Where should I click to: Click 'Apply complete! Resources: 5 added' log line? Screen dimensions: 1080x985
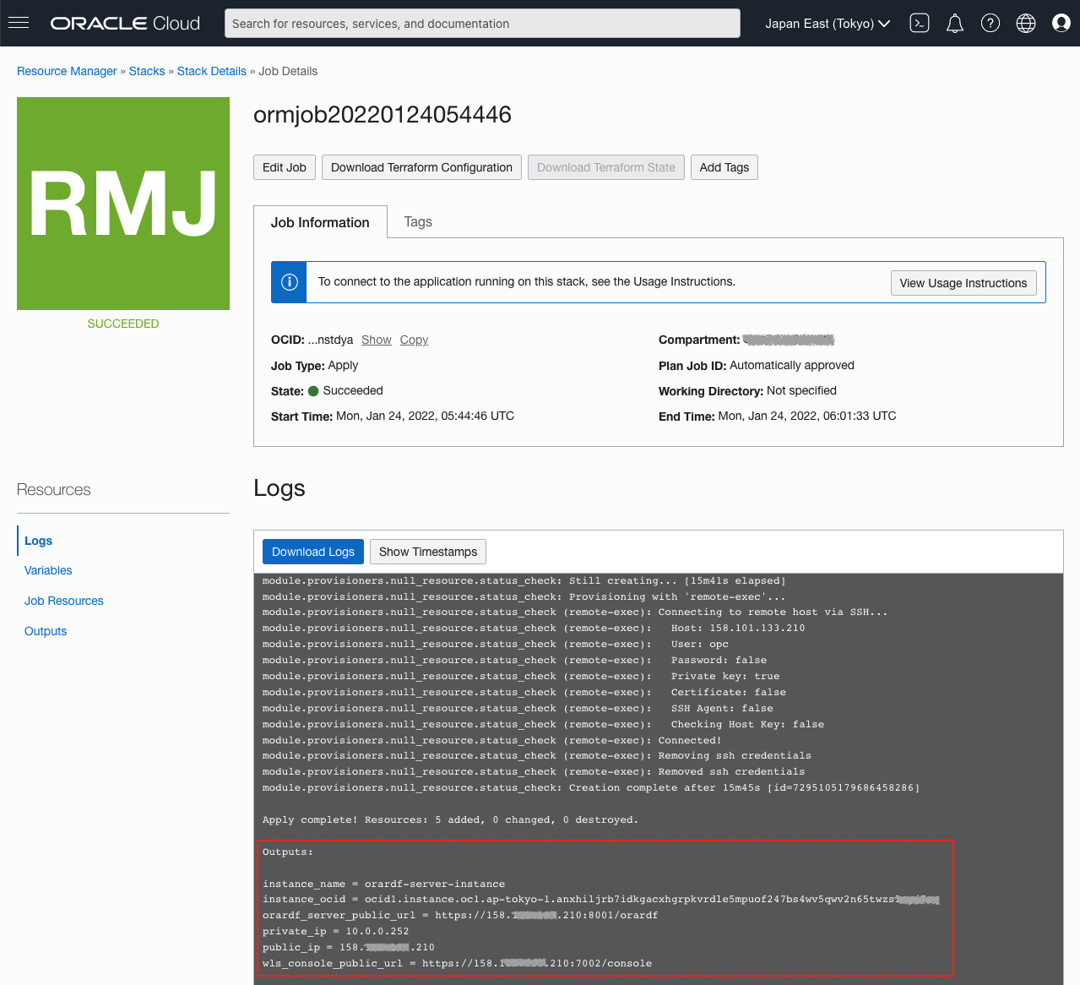tap(450, 820)
